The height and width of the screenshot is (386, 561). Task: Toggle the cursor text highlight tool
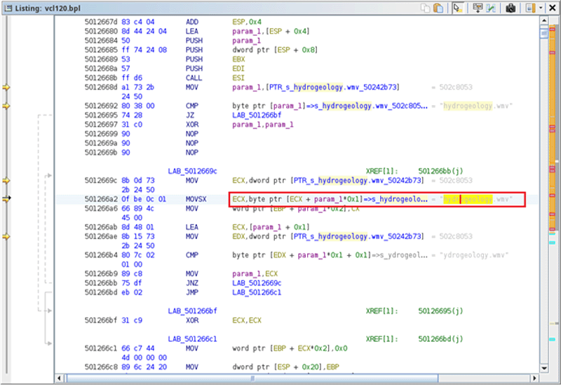point(458,8)
